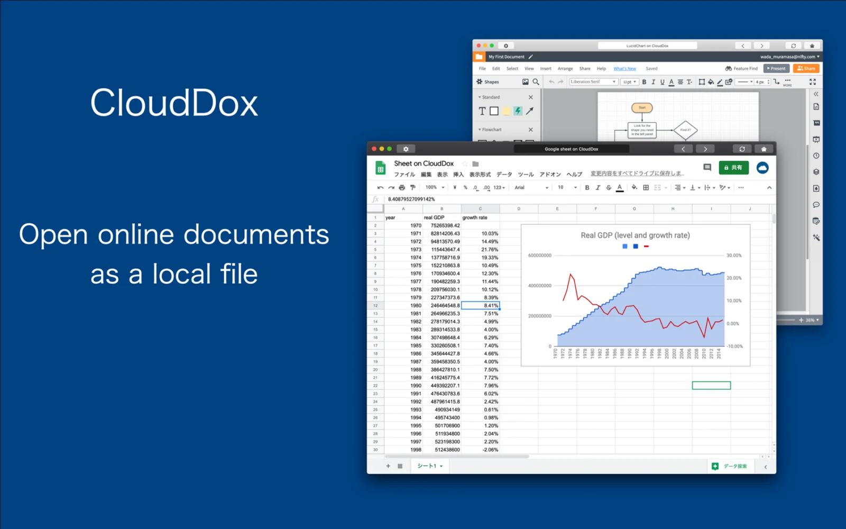Viewport: 846px width, 529px height.
Task: Open Google Sheets home icon
Action: [x=380, y=168]
